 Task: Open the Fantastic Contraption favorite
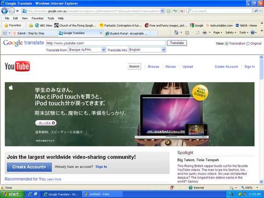click(x=121, y=26)
